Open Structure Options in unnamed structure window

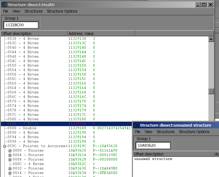pyautogui.click(x=194, y=132)
